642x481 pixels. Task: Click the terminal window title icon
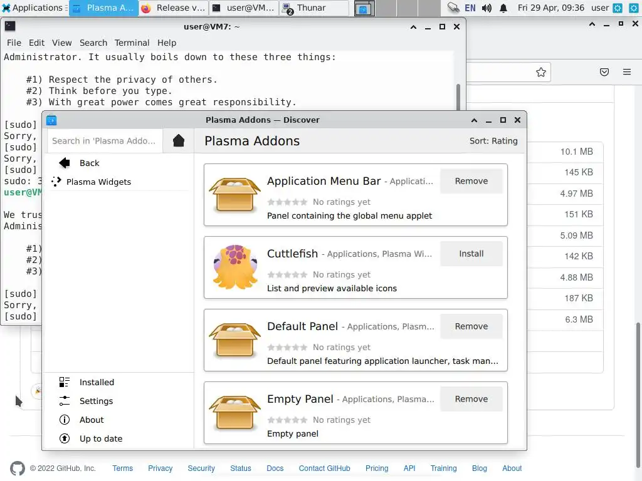tap(10, 26)
